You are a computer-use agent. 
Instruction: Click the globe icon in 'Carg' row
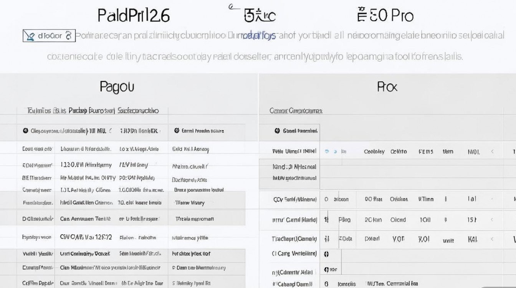pos(327,254)
